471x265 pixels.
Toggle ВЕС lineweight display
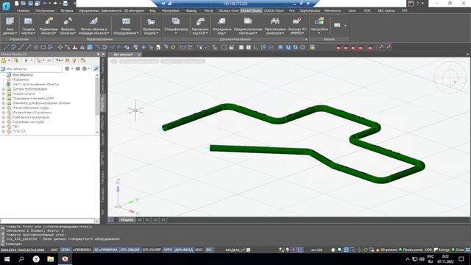[x=209, y=250]
